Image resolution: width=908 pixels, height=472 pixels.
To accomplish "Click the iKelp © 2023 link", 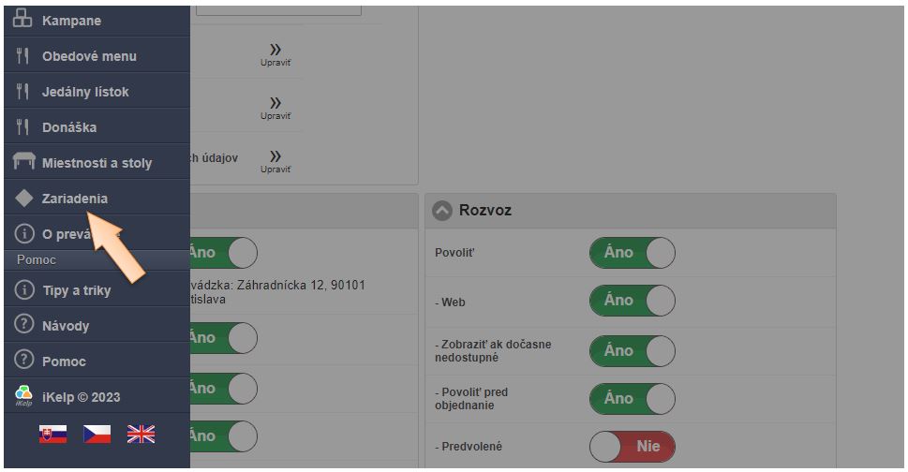I will point(81,397).
